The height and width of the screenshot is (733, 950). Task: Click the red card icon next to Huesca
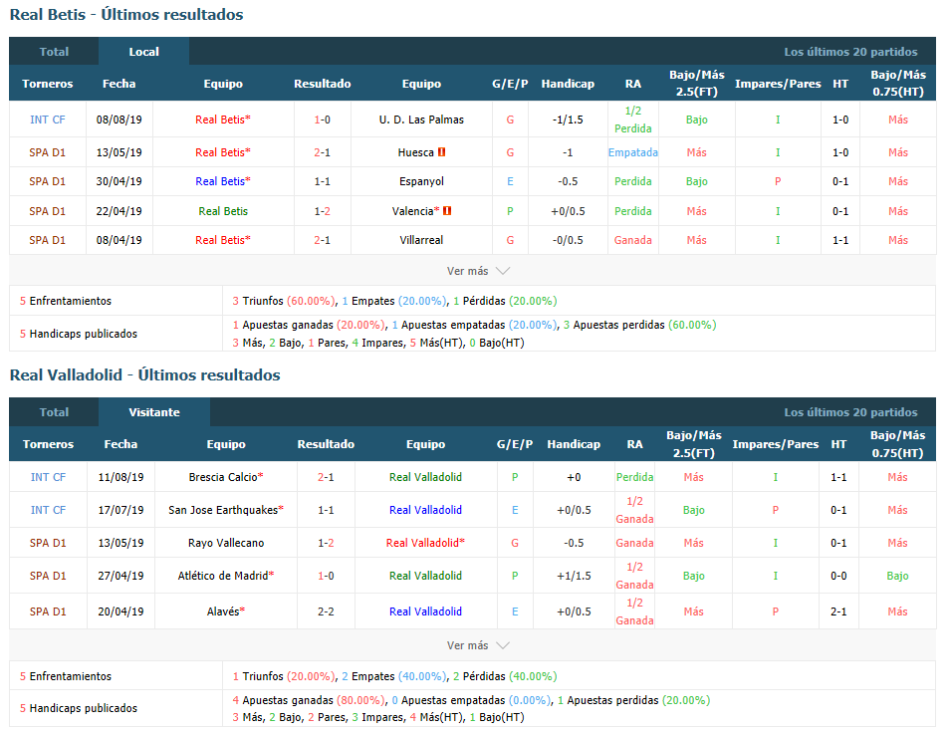click(x=442, y=152)
